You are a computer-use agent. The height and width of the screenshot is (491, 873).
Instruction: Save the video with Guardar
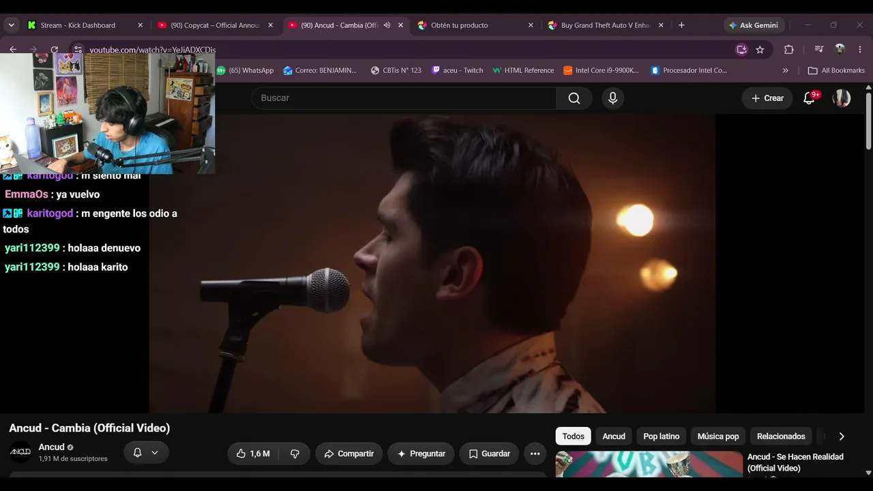click(489, 453)
